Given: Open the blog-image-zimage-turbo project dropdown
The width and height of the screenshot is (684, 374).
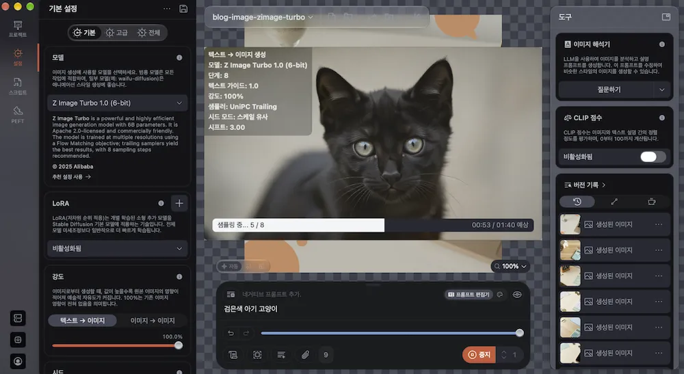Looking at the screenshot, I should pyautogui.click(x=263, y=17).
